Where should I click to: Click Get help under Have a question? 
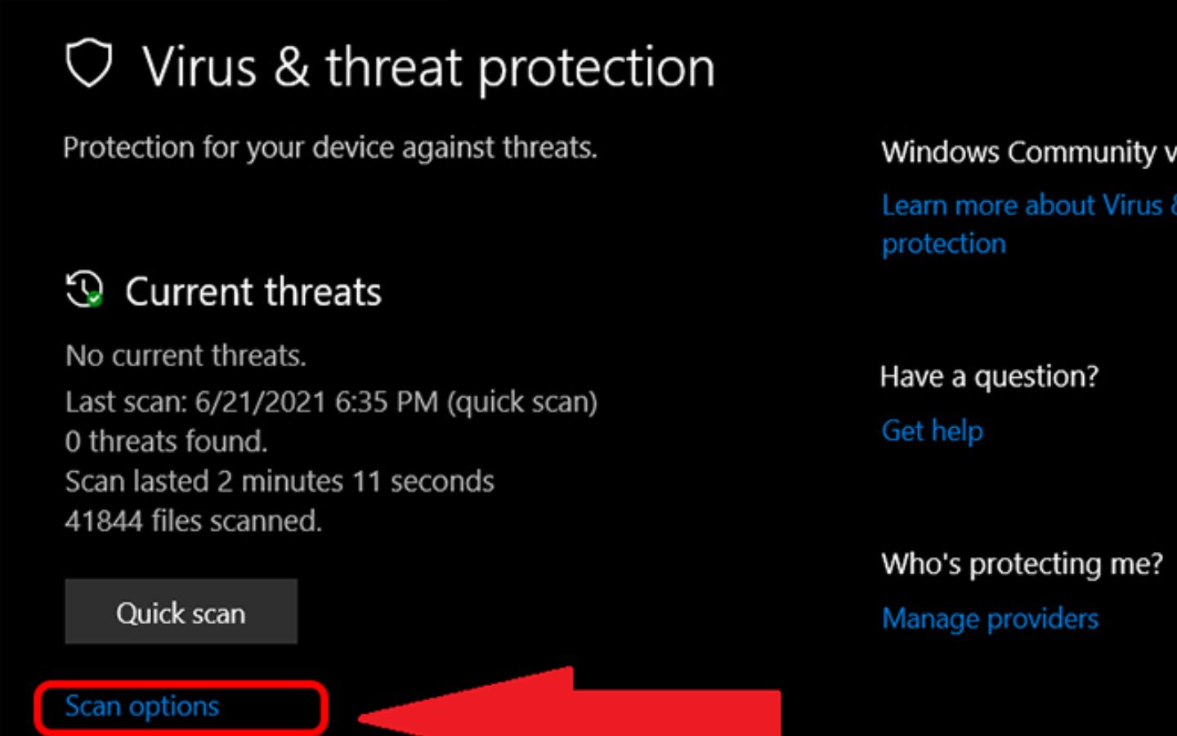[932, 430]
